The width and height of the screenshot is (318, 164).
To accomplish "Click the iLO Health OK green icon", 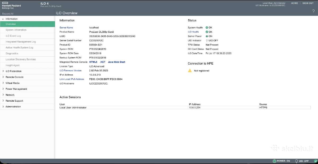I will pyautogui.click(x=207, y=32).
